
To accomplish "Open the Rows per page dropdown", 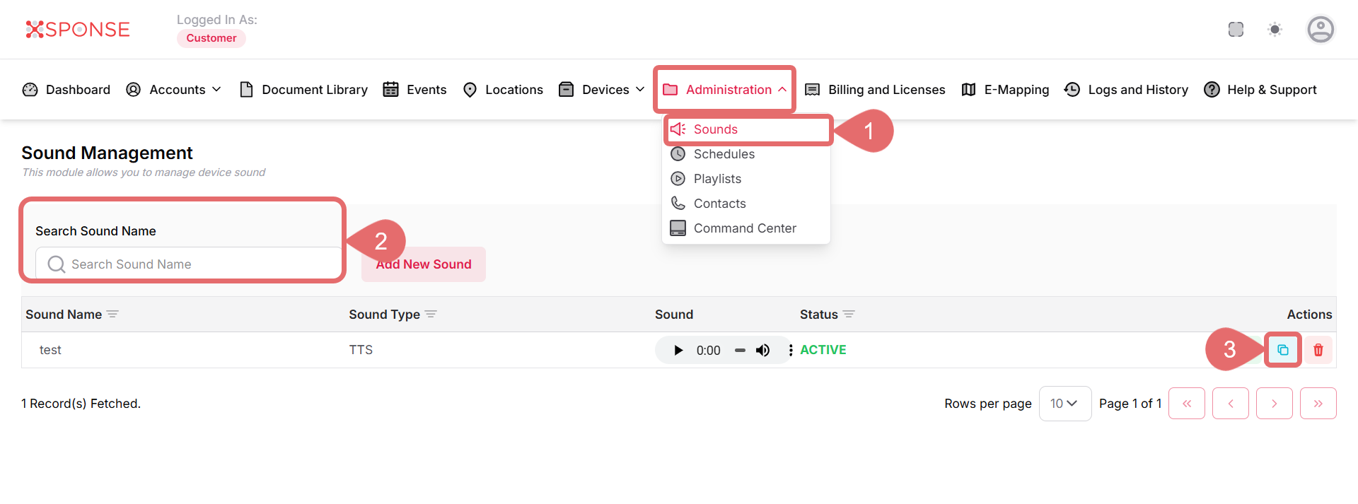I will [1064, 404].
